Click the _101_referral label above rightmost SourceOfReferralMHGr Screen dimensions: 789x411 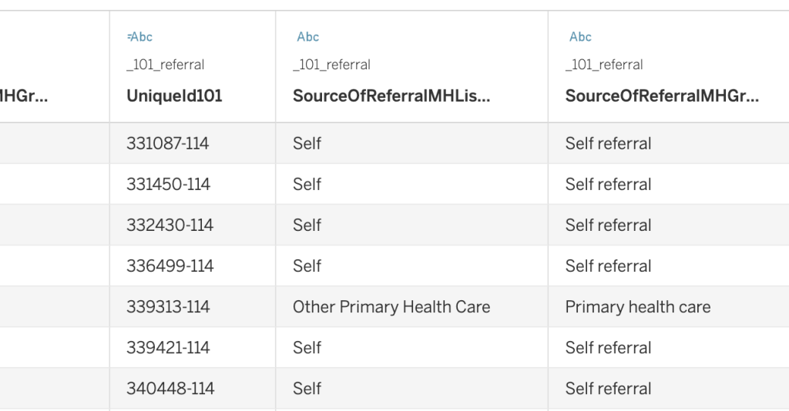click(605, 65)
